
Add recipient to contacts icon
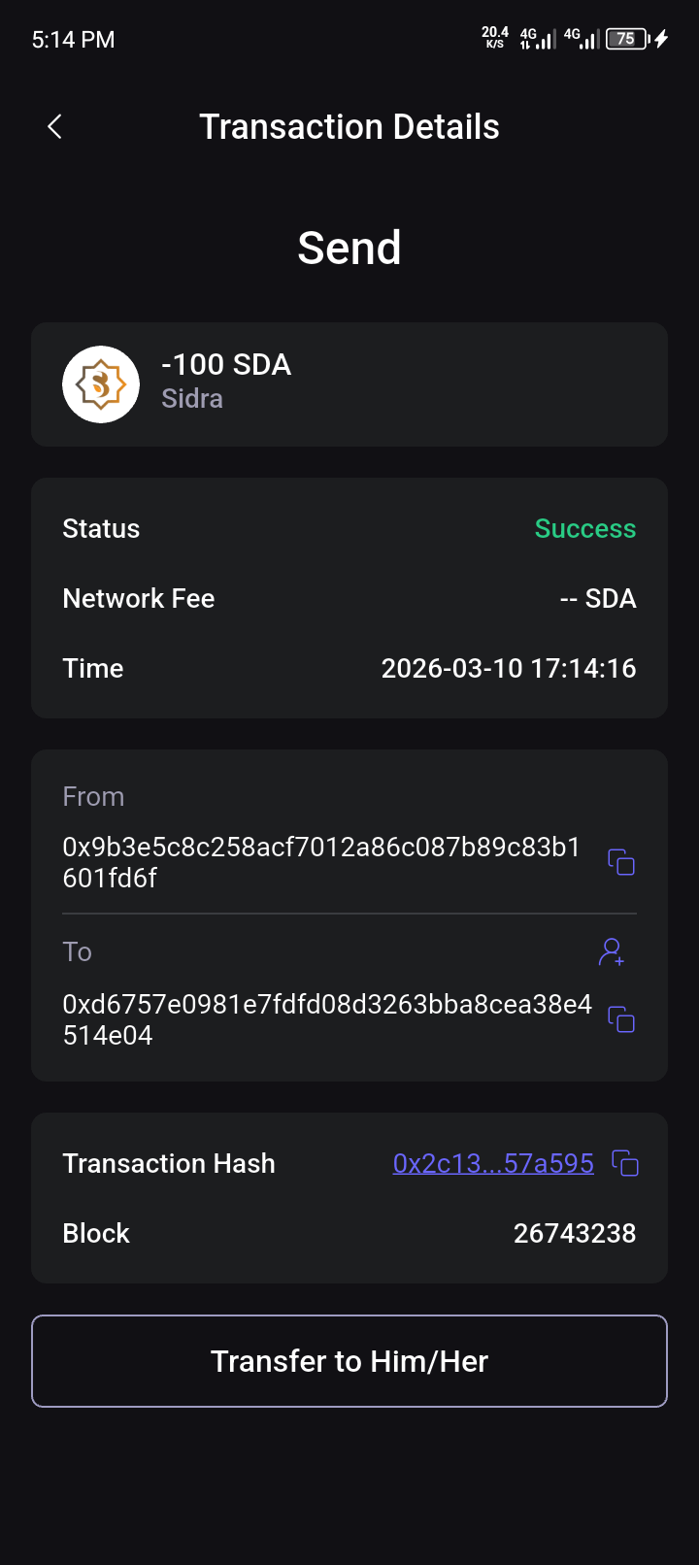click(612, 951)
